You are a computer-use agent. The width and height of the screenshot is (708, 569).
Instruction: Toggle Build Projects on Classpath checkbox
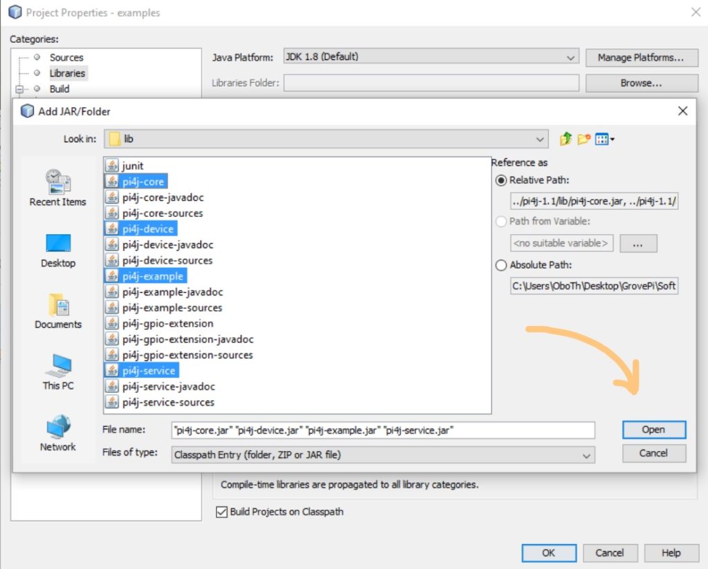pos(222,512)
